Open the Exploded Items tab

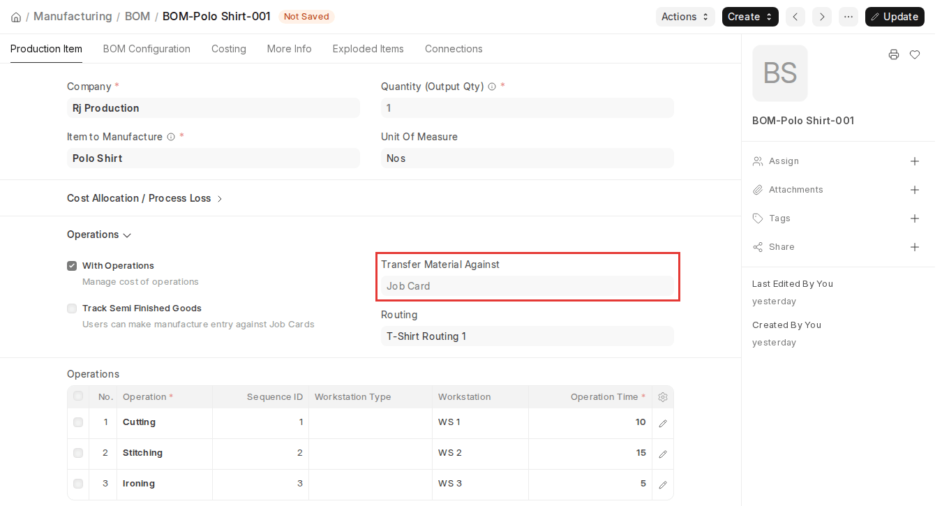coord(368,49)
